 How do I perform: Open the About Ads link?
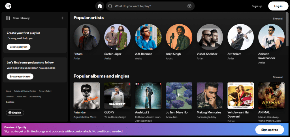(x=22, y=97)
